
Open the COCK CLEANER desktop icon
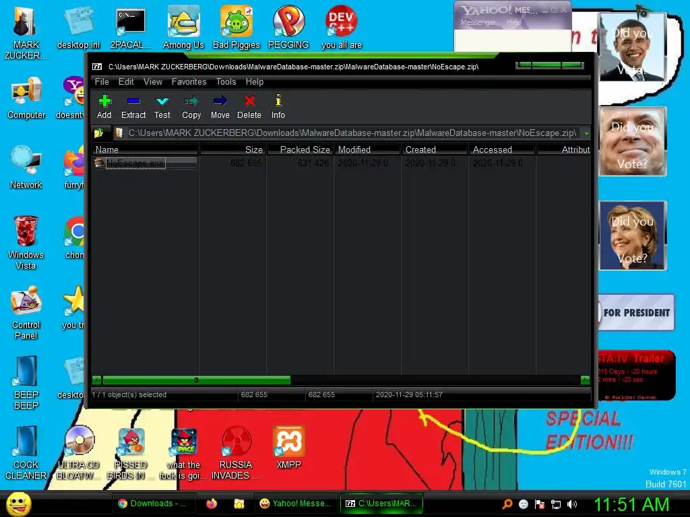pyautogui.click(x=26, y=453)
